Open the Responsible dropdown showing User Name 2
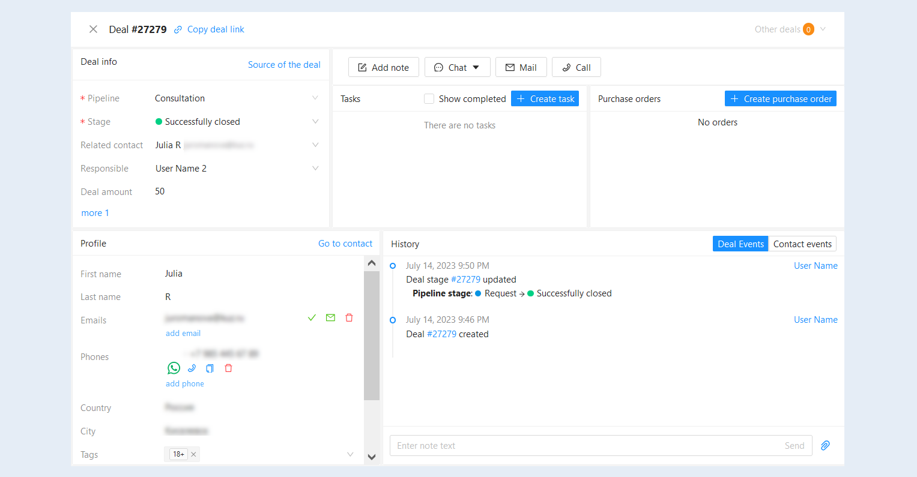The height and width of the screenshot is (477, 917). [x=237, y=169]
